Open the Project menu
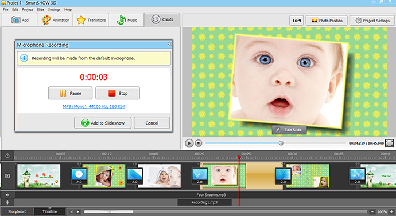 click(x=28, y=10)
